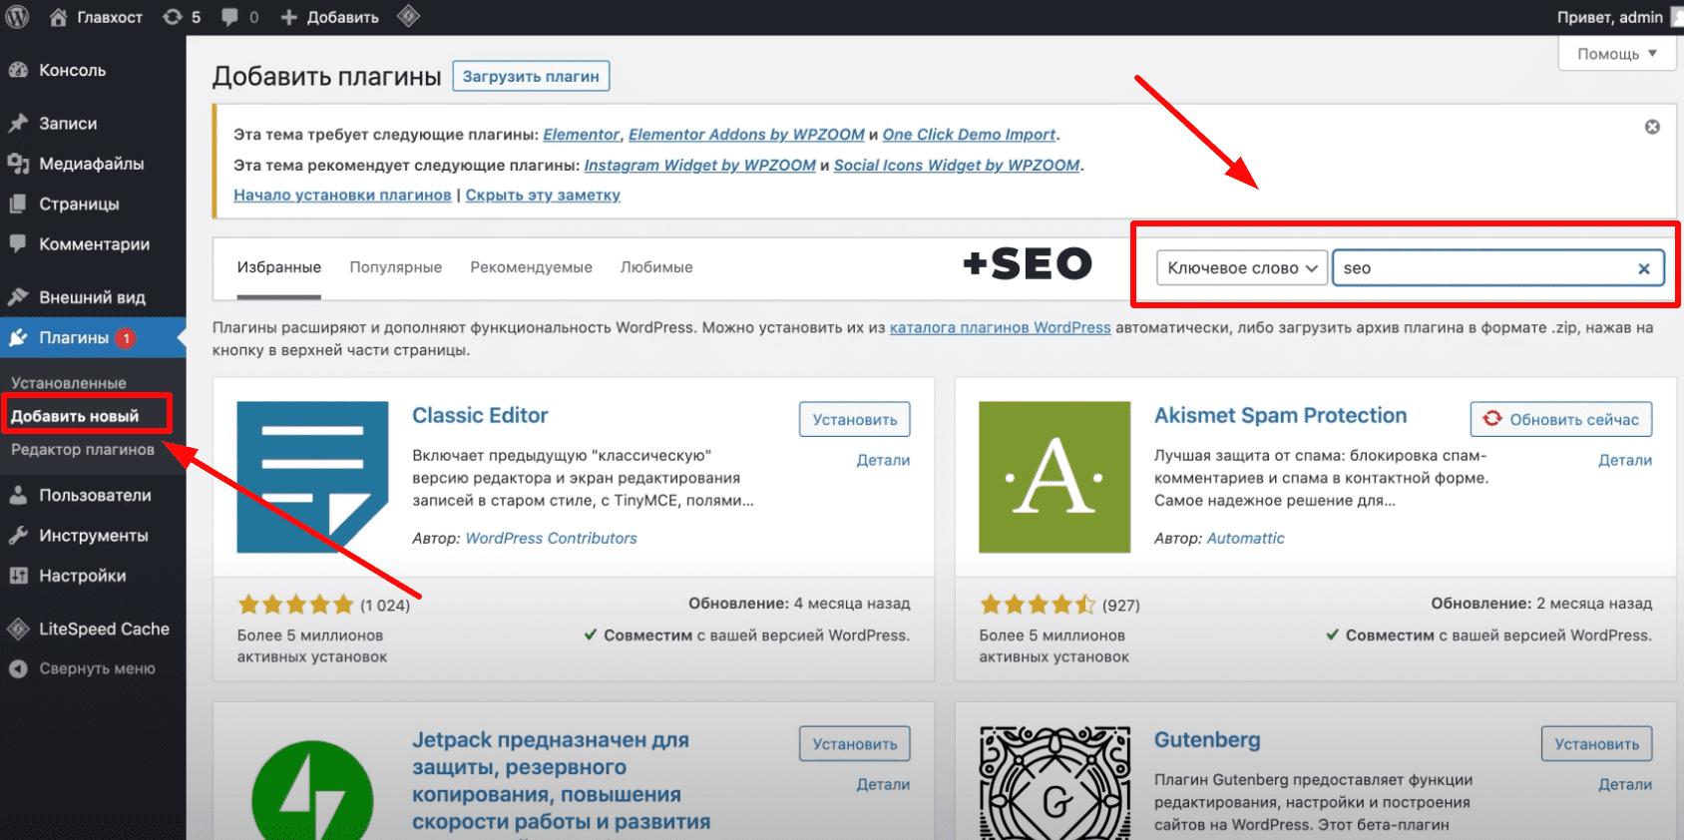Open the Плагины menu

point(74,338)
